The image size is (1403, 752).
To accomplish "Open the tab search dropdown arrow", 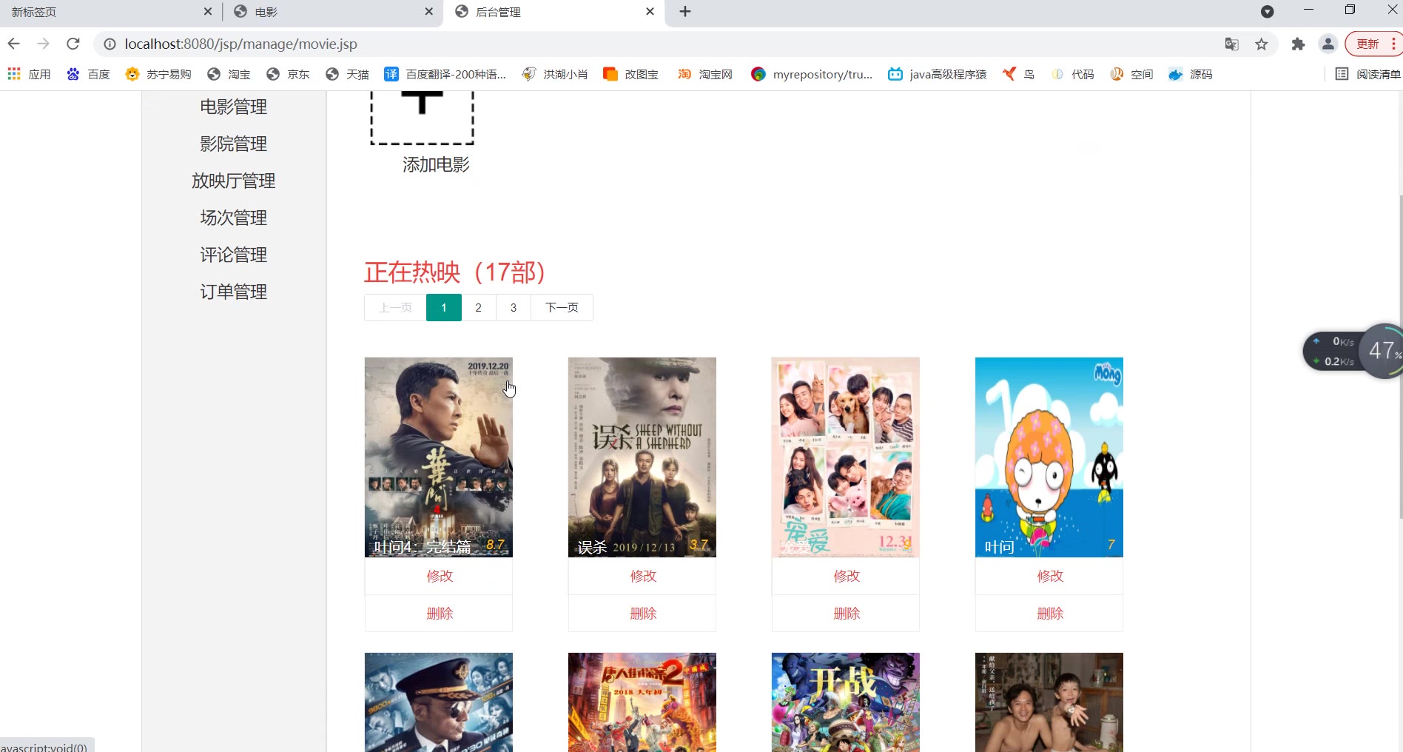I will 1267,12.
